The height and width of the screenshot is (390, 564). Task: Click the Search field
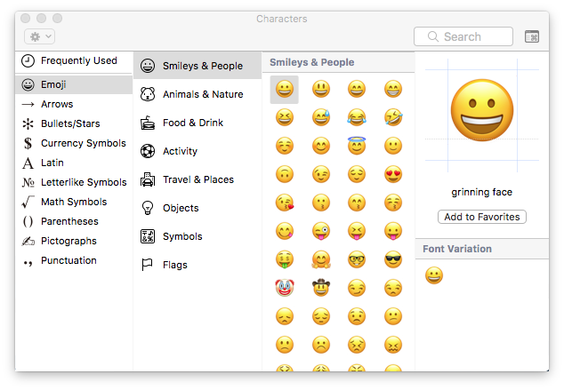point(463,36)
